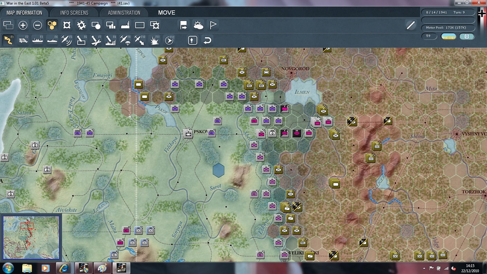The width and height of the screenshot is (487, 274).
Task: Open Internet Explorer from the taskbar
Action: [x=64, y=268]
